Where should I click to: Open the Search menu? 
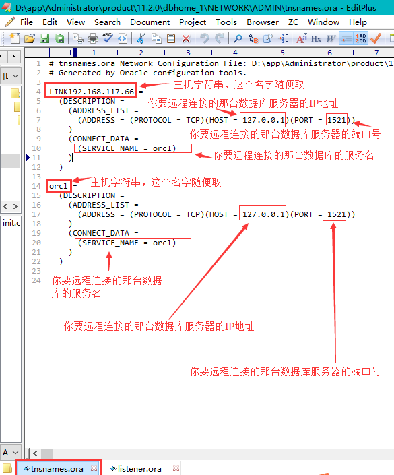coord(107,22)
